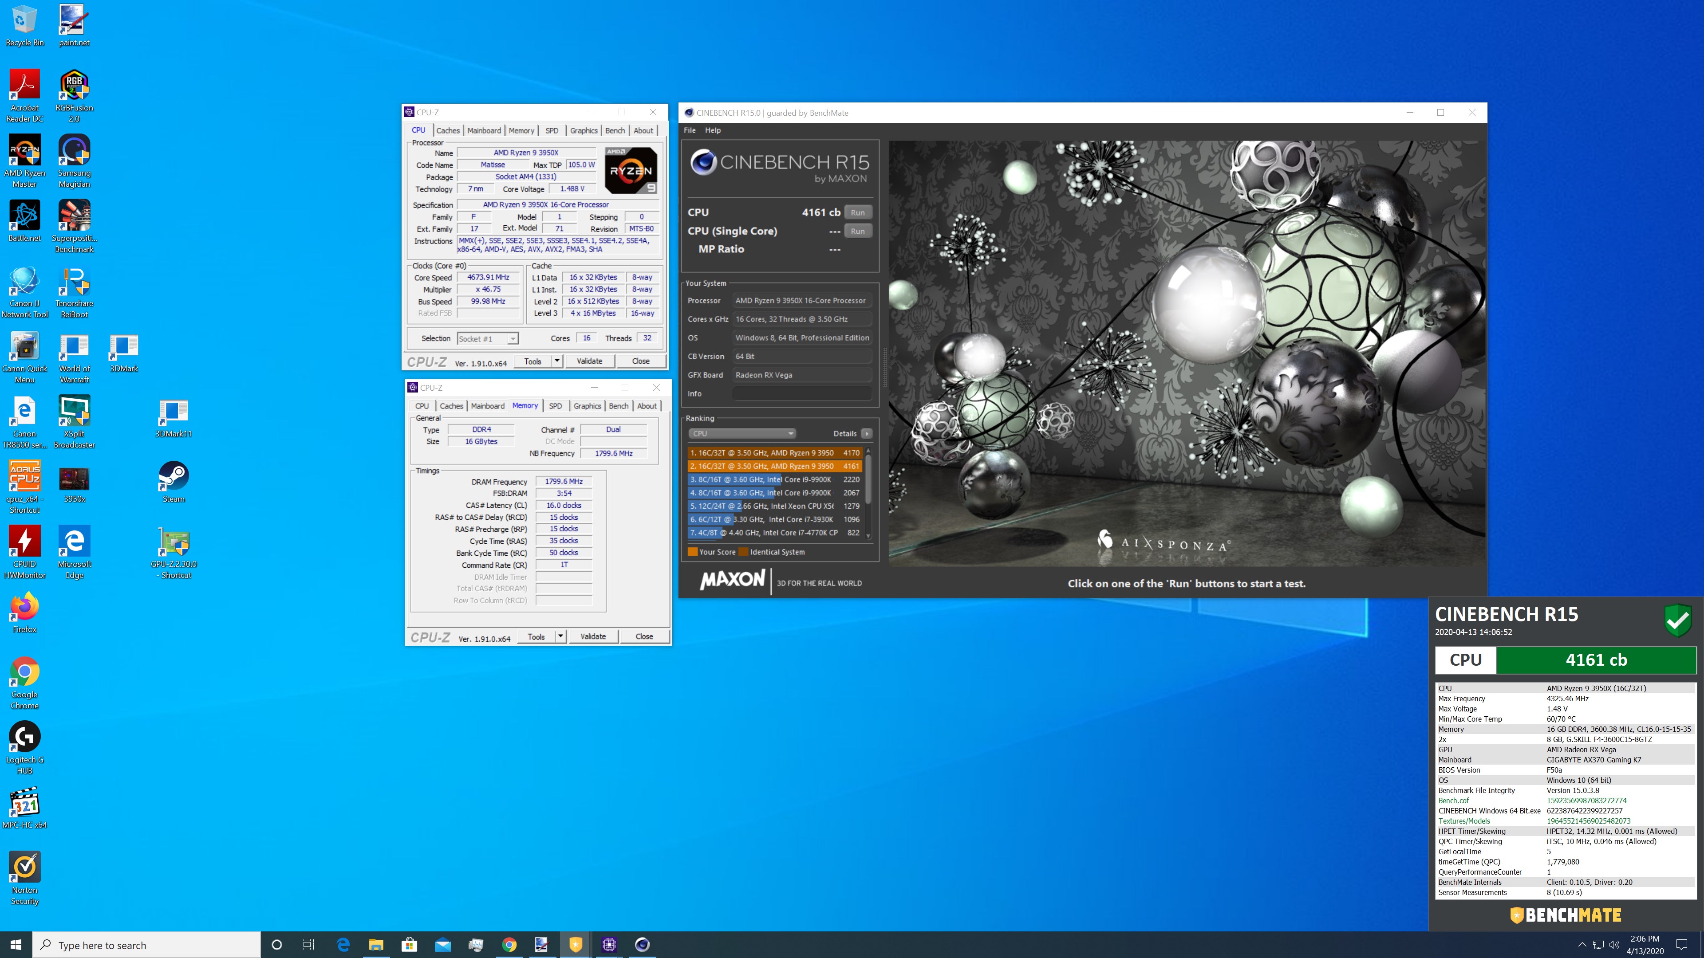
Task: Select the i7-4770K 822 ranking row
Action: pyautogui.click(x=775, y=532)
